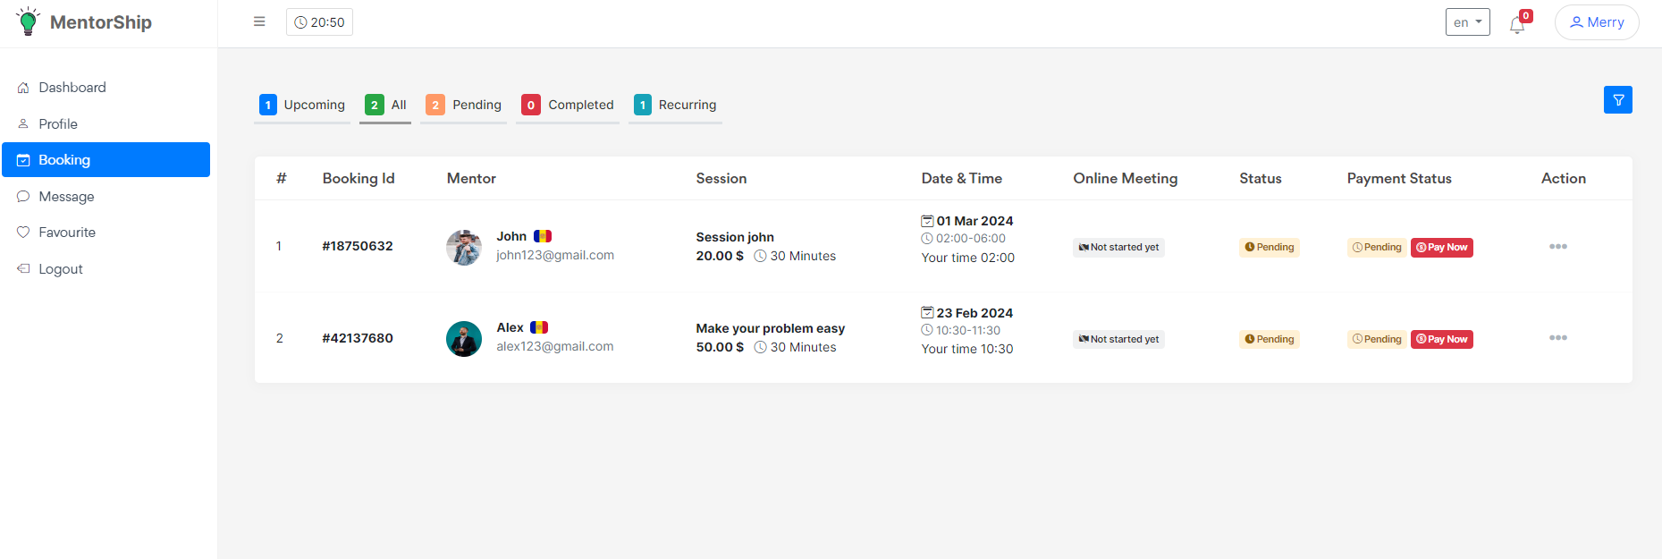This screenshot has height=559, width=1662.
Task: Open the notification bell
Action: click(x=1517, y=24)
